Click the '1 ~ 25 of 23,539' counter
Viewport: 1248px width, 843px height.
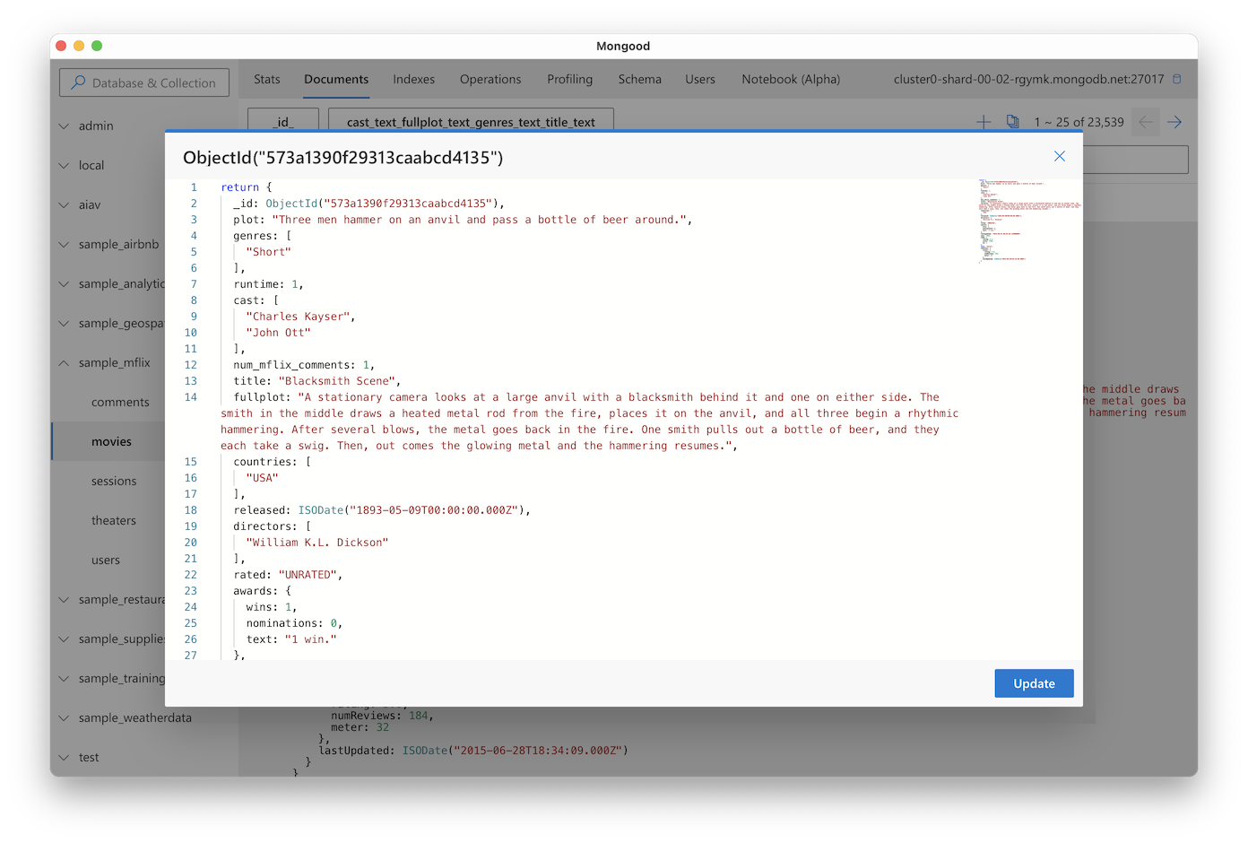[1079, 122]
